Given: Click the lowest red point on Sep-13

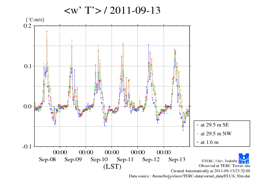Looking at the screenshot, I should [x=183, y=131].
